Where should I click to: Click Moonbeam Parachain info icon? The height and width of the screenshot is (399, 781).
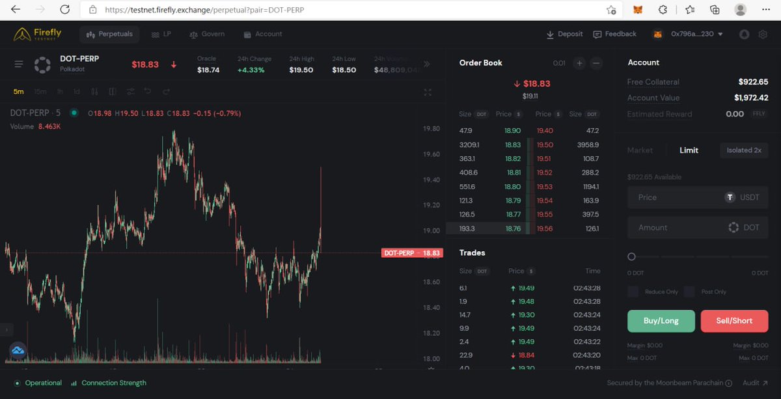click(728, 383)
